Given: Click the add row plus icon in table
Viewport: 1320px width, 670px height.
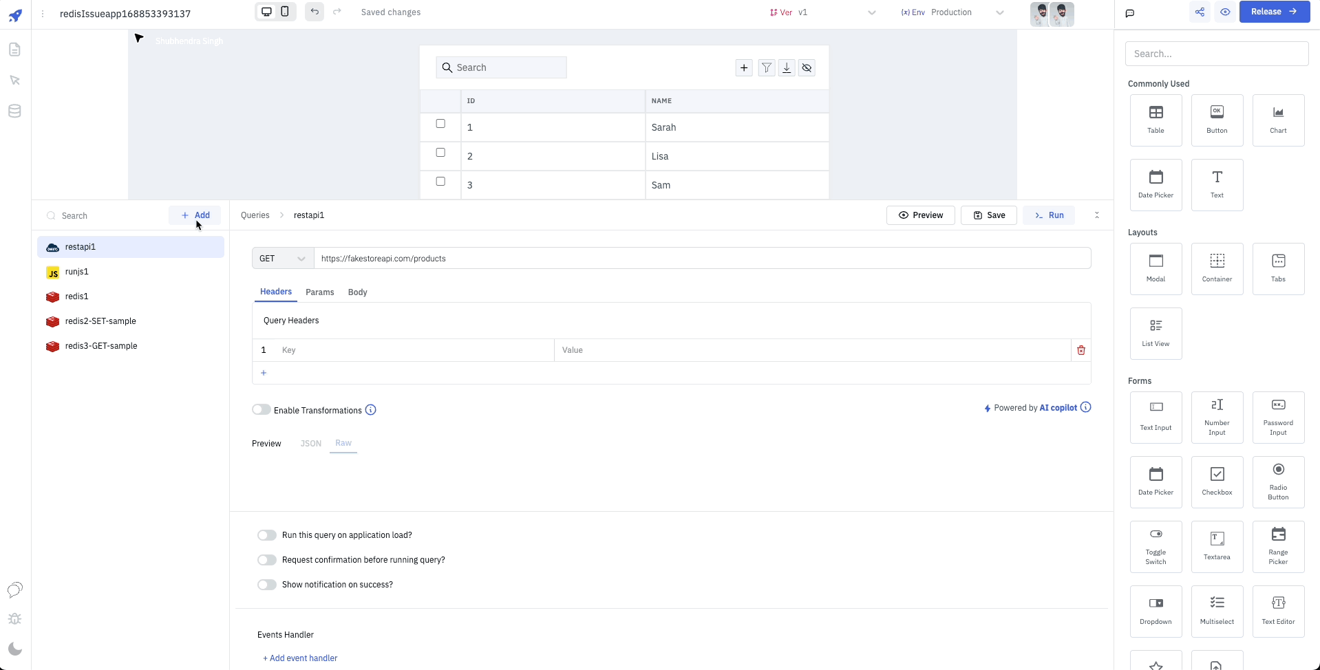Looking at the screenshot, I should pyautogui.click(x=744, y=67).
